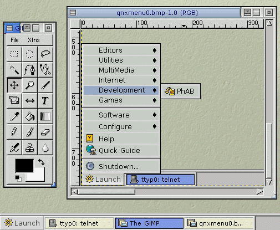The height and width of the screenshot is (230, 280).
Task: Choose the lasso free-select tool
Action: coord(45,54)
